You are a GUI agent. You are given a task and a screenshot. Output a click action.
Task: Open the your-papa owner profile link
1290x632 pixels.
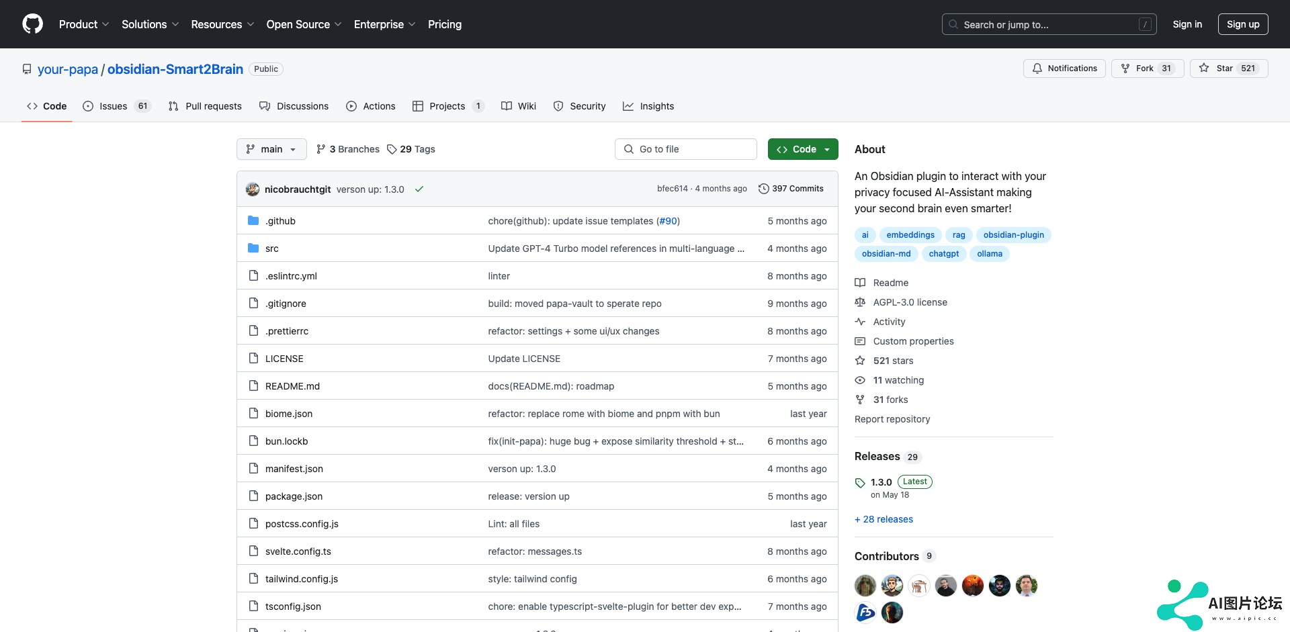(x=68, y=69)
